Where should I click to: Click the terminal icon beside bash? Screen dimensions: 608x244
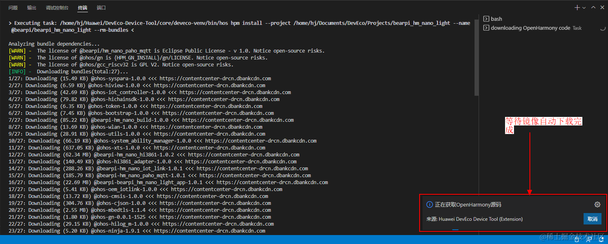(x=486, y=19)
